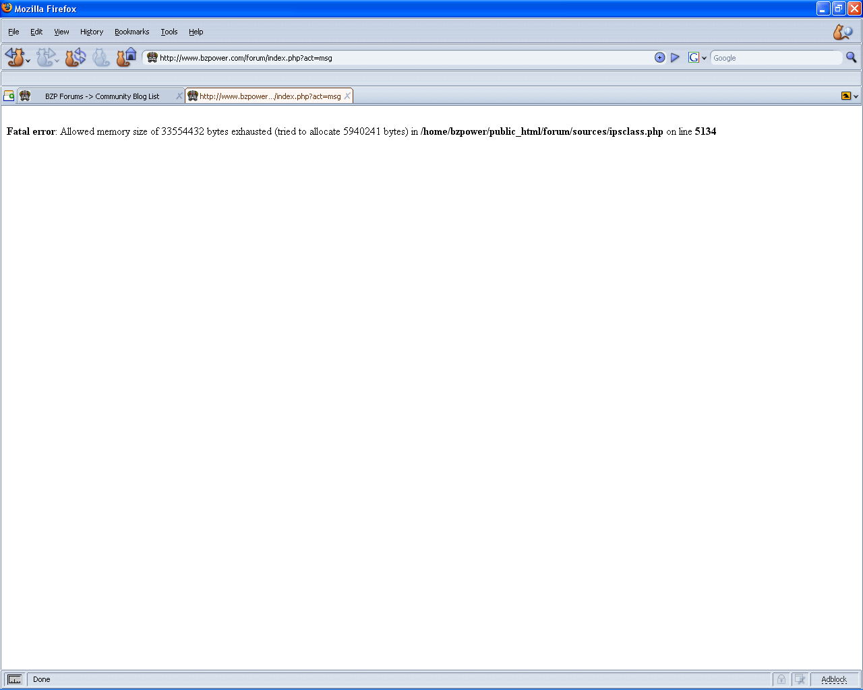Click the Firefox logo in the title bar

tap(7, 8)
